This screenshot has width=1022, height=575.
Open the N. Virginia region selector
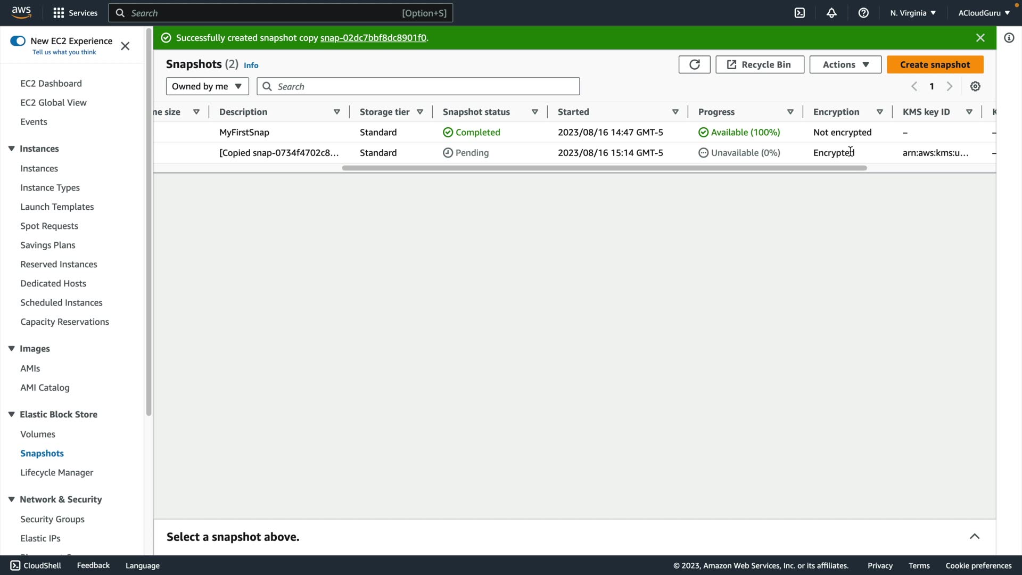[x=912, y=13]
